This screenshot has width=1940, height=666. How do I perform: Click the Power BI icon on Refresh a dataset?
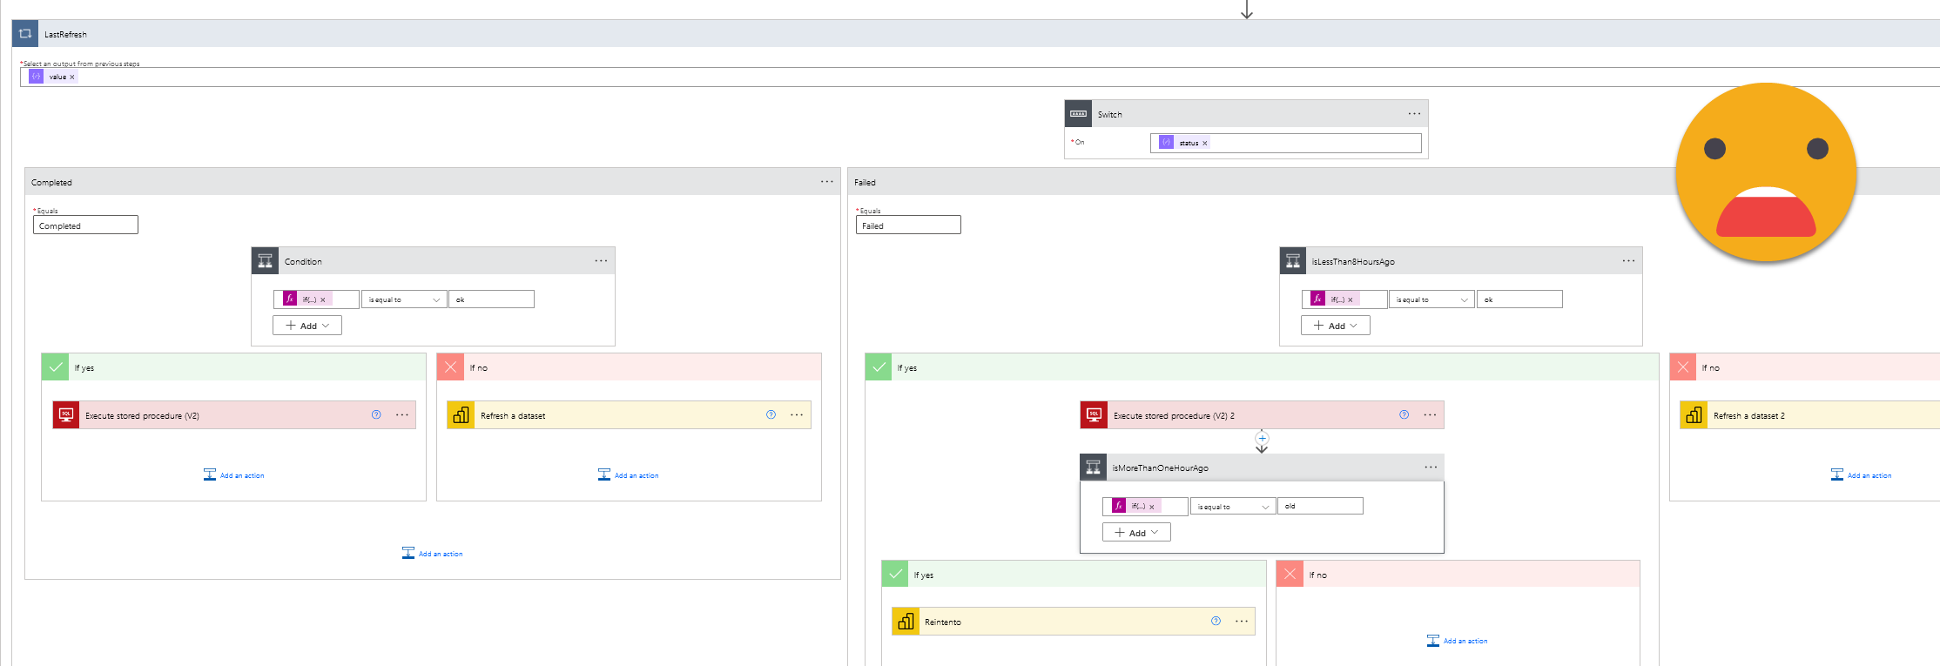pos(461,415)
